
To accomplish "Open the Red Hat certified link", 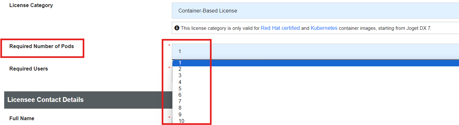I will tap(280, 28).
